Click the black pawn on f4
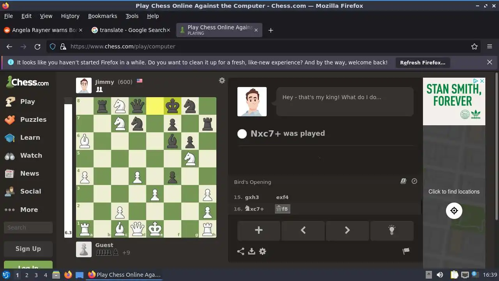This screenshot has width=499, height=281. point(172,176)
